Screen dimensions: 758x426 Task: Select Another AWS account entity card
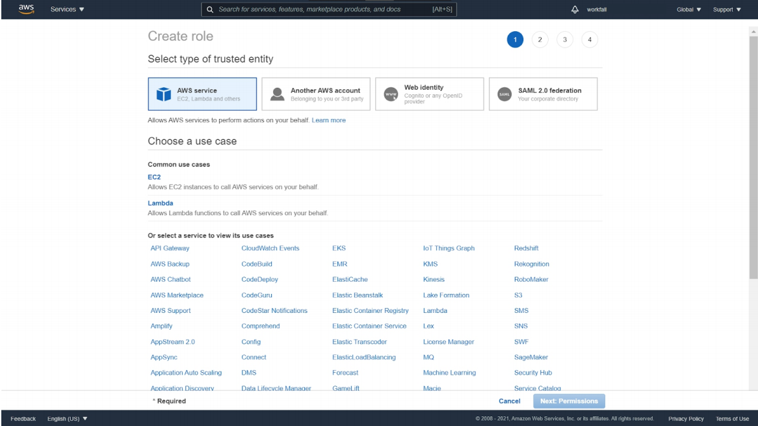click(316, 94)
